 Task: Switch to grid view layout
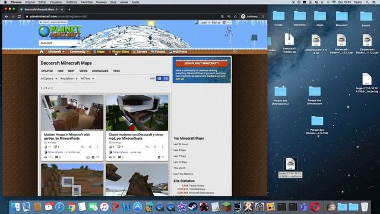159,78
